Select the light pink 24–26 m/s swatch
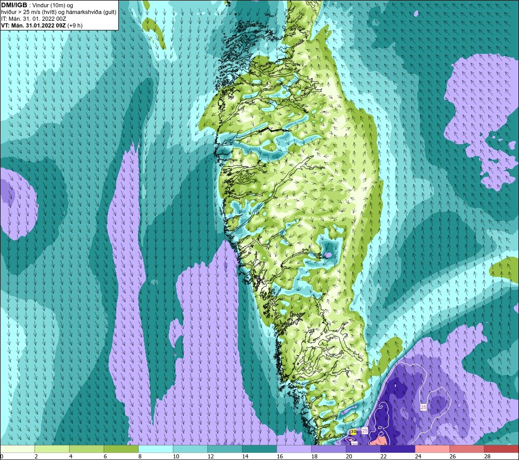The height and width of the screenshot is (460, 519). point(432,449)
